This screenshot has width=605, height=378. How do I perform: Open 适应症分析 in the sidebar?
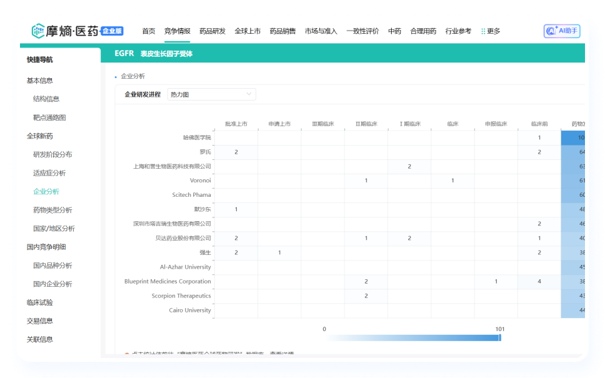click(x=49, y=173)
